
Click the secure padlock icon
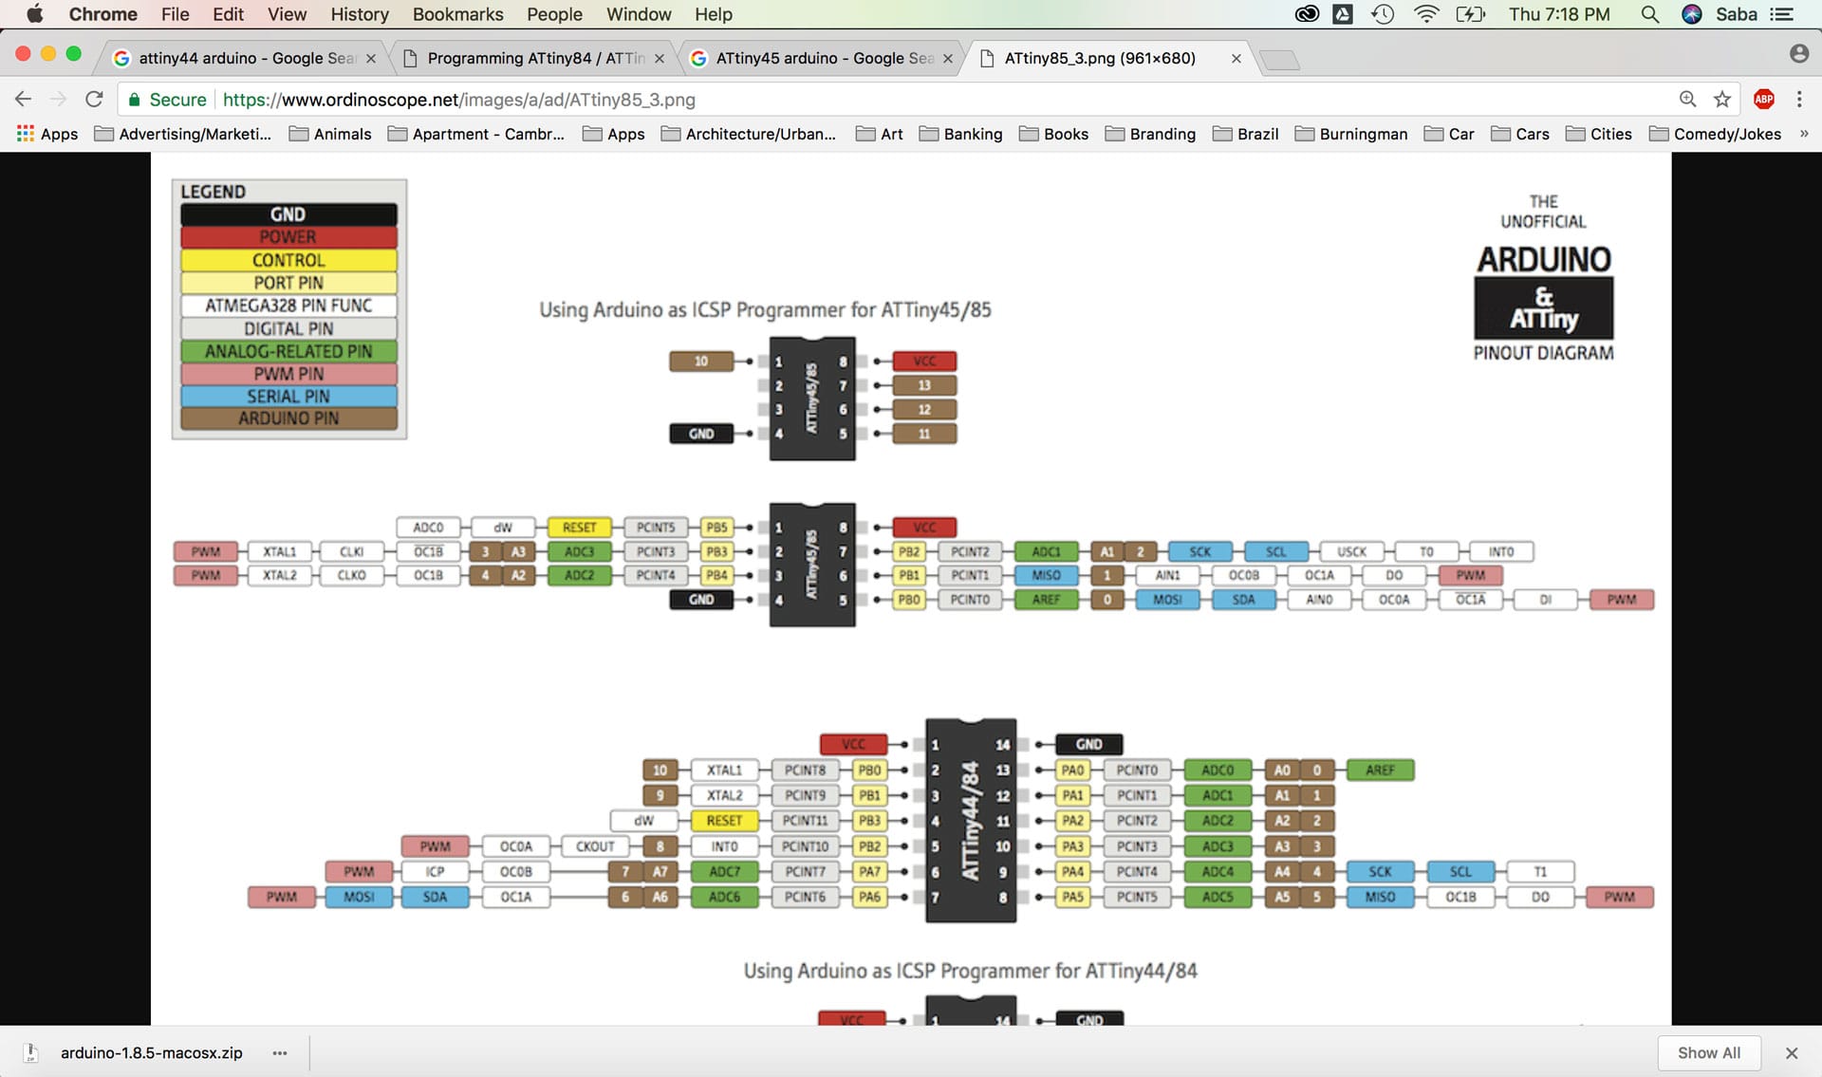pyautogui.click(x=135, y=100)
